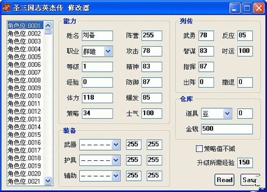This screenshot has height=192, width=267.
Task: Click the 攻击 field showing 78
Action: [152, 51]
